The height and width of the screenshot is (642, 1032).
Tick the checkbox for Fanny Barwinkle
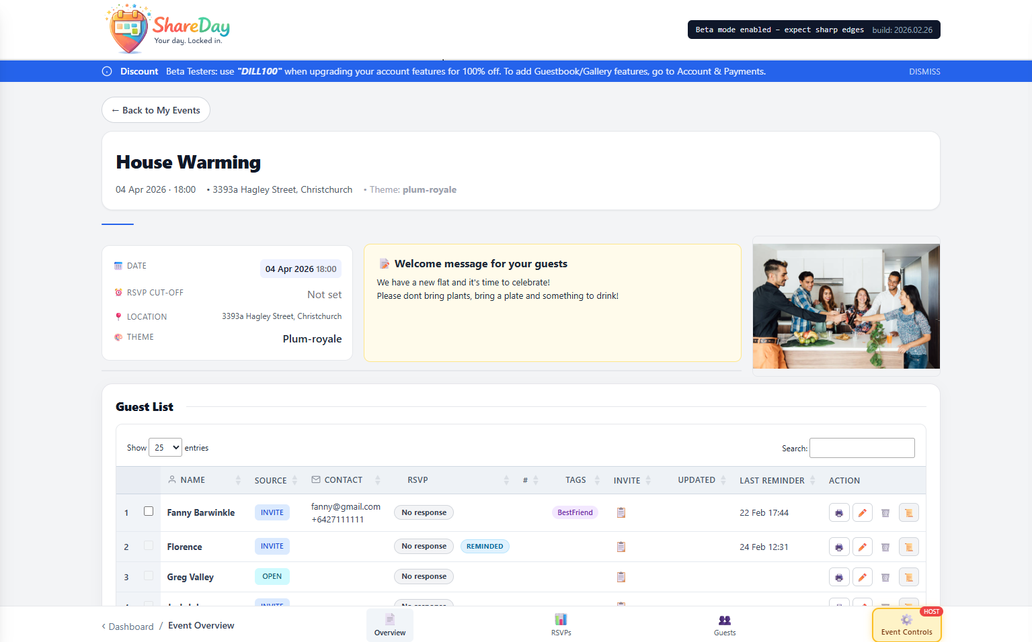coord(149,512)
